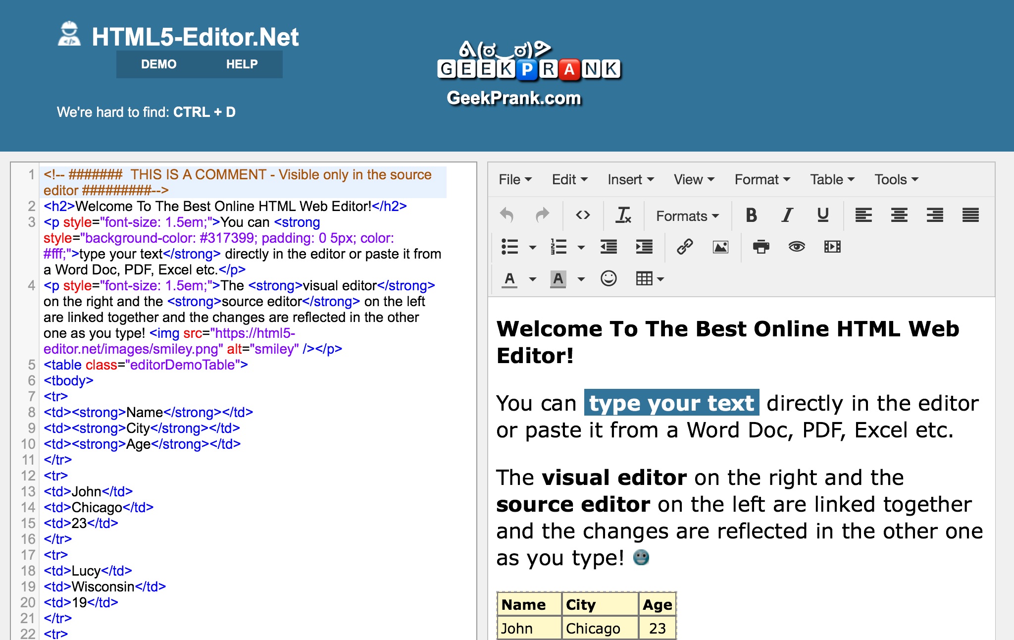
Task: Toggle Bold formatting button
Action: tap(751, 215)
